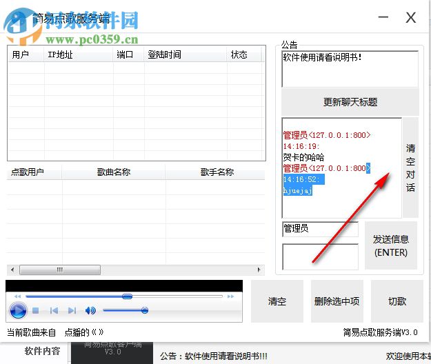The image size is (431, 364).
Task: Click the Previous track button
Action: [54, 310]
